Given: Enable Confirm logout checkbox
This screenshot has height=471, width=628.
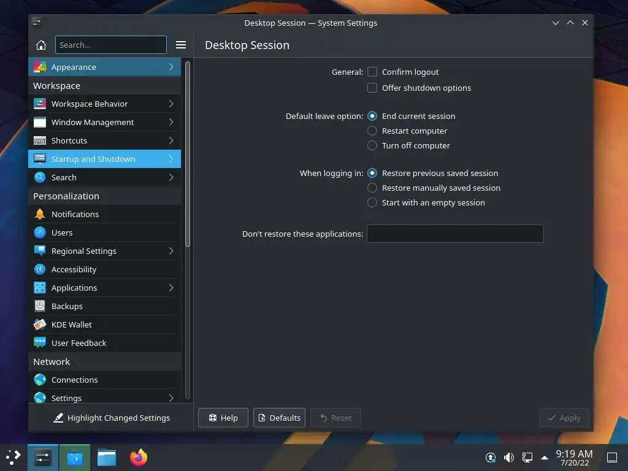Looking at the screenshot, I should coord(372,72).
